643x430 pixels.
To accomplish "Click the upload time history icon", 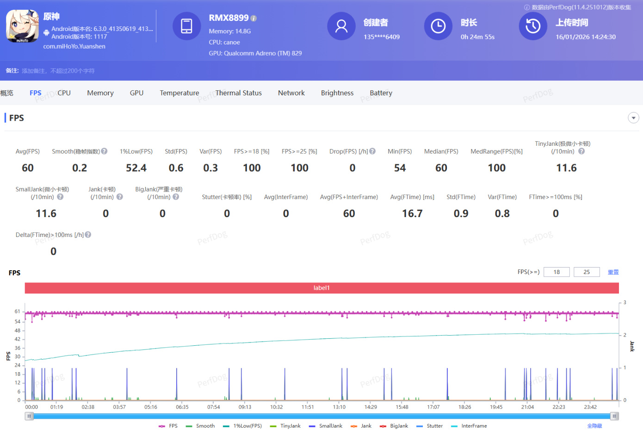I will (x=533, y=26).
